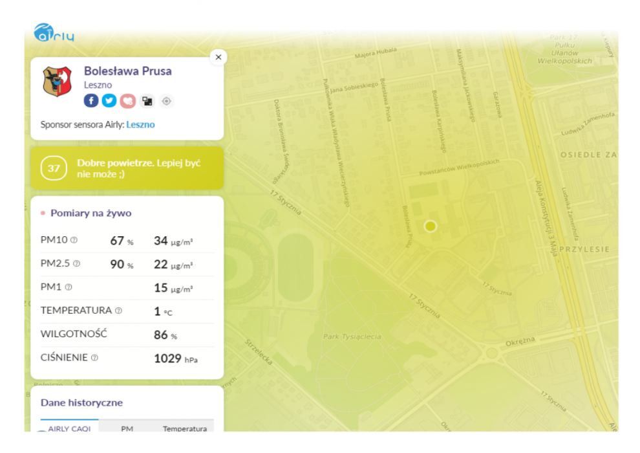Center map on sensor location icon
640x453 pixels.
[x=166, y=101]
